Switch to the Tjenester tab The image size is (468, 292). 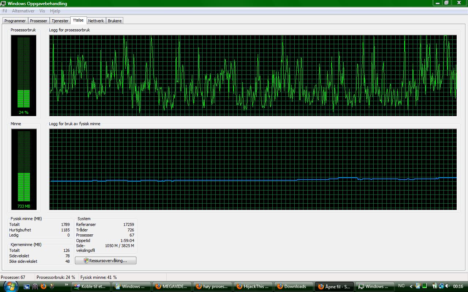(x=60, y=21)
